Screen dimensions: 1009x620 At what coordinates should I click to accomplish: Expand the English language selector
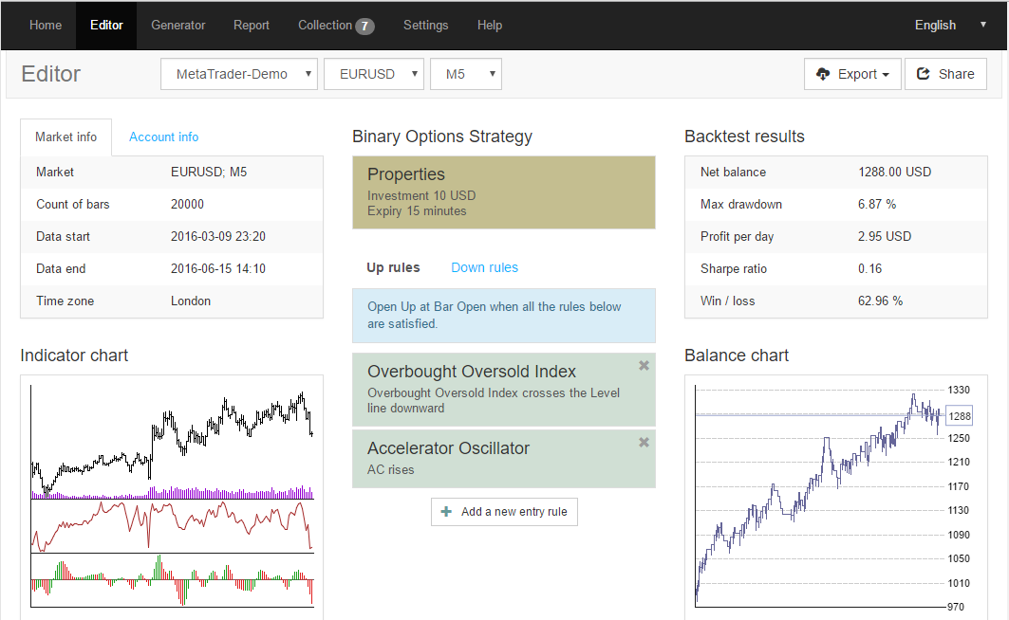click(949, 26)
